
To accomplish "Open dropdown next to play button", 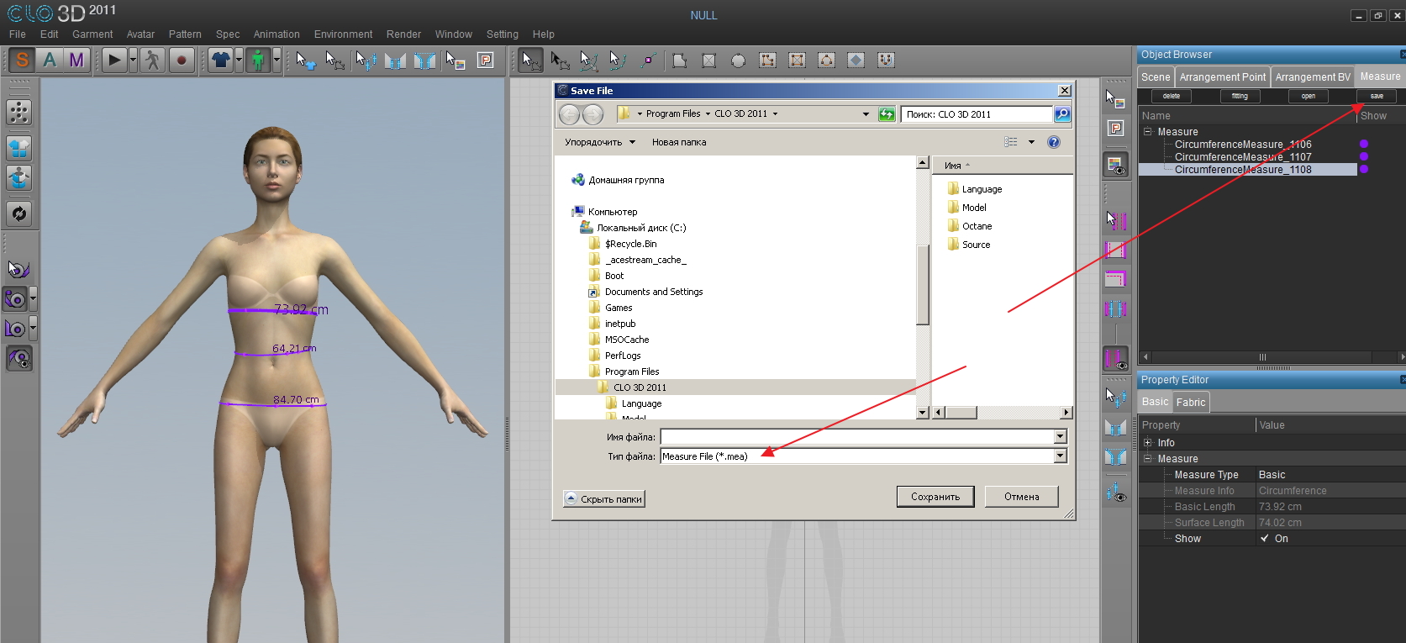I will 133,60.
